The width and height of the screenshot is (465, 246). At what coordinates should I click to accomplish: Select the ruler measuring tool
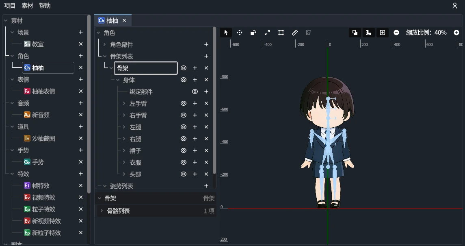[295, 33]
